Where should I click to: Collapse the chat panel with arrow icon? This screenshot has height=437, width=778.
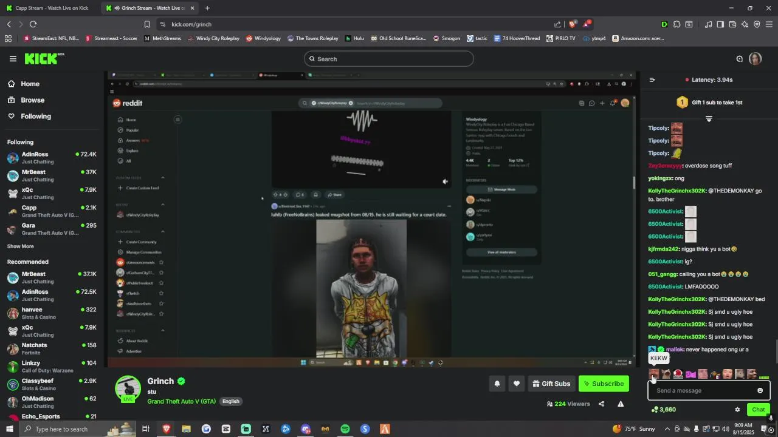click(652, 80)
